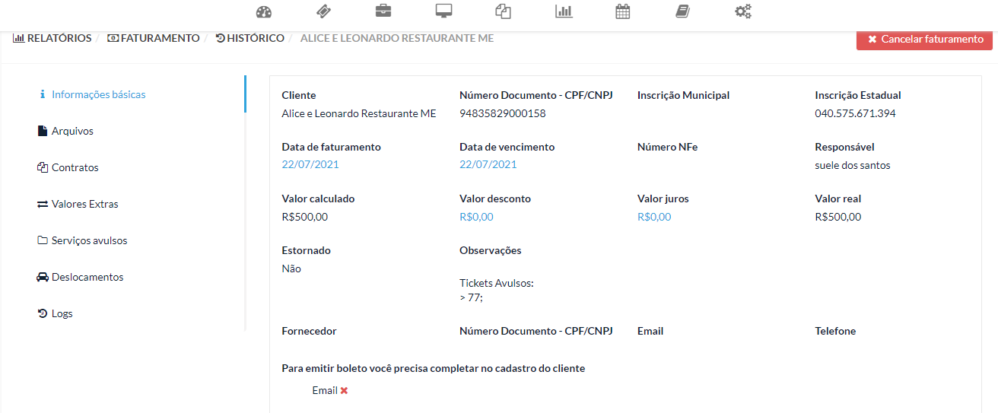Click Estornado value Não
Viewport: 998px width, 413px height.
[291, 268]
